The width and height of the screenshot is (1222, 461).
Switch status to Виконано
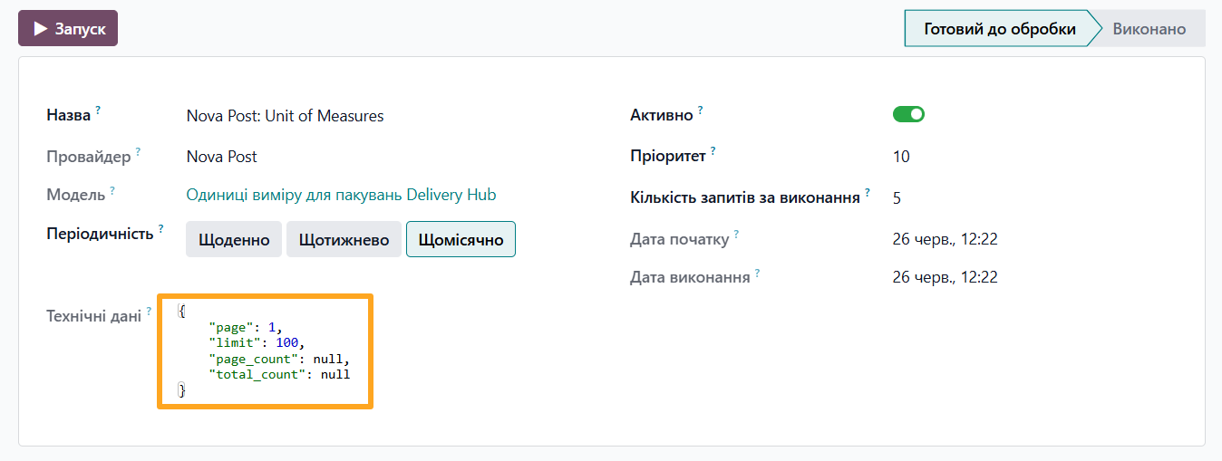pos(1149,29)
